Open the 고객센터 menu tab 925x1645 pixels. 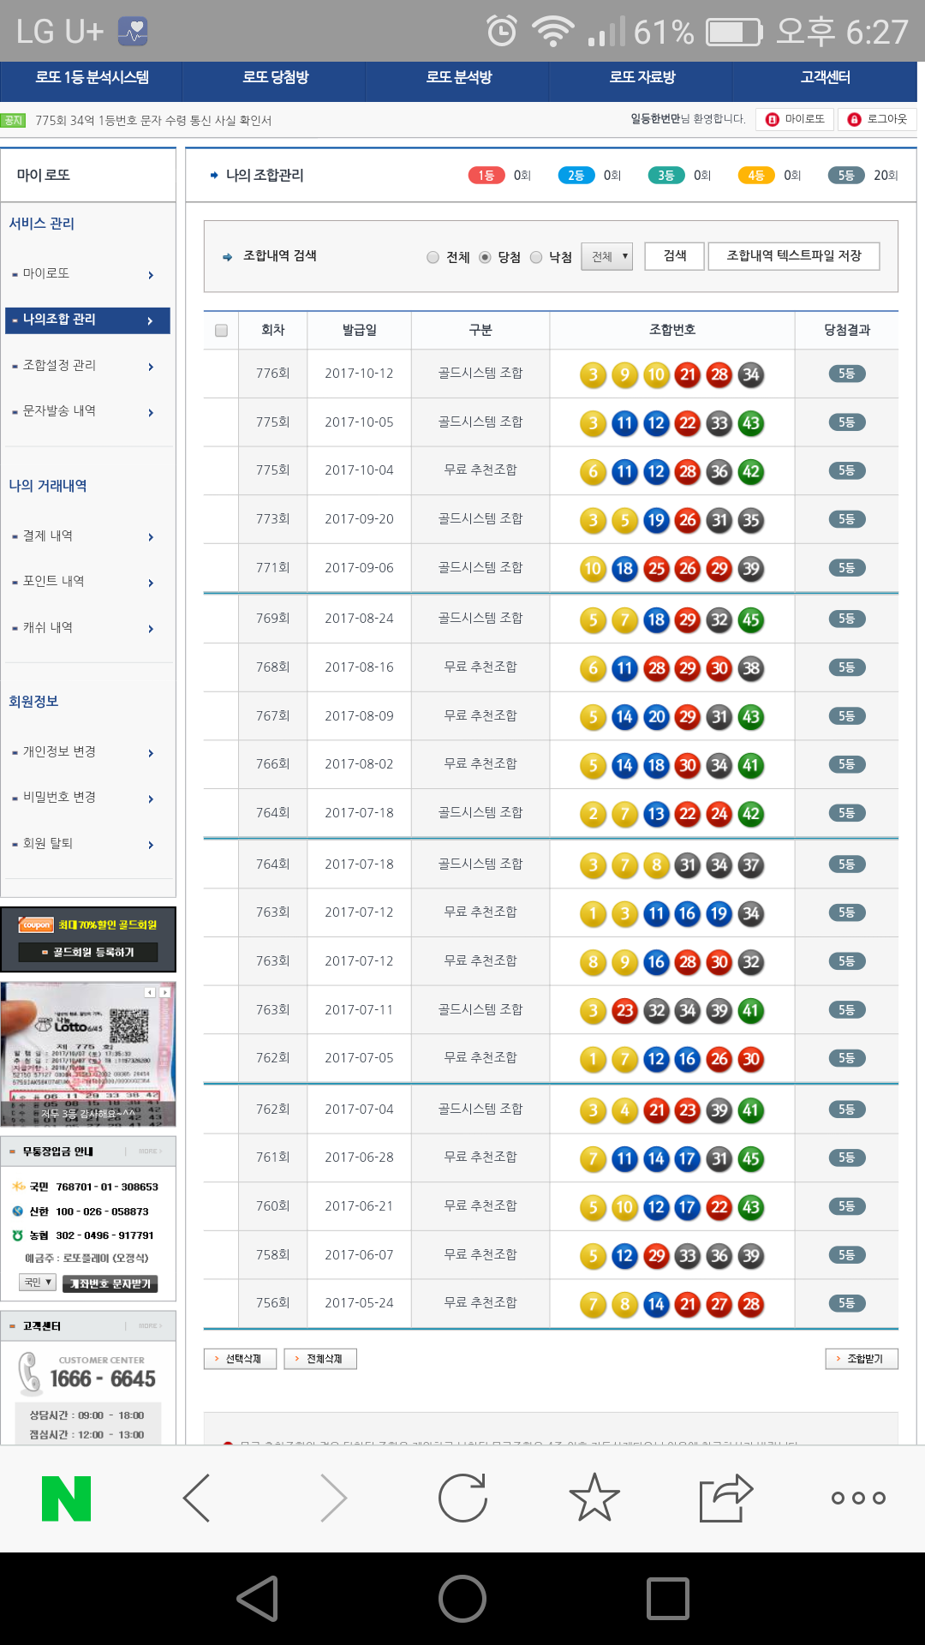coord(825,78)
